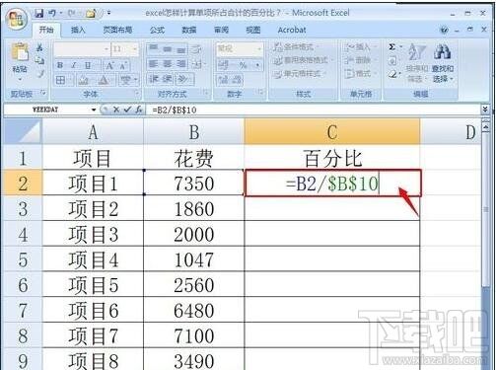The height and width of the screenshot is (370, 496).
Task: Align text to top
Action: click(153, 48)
